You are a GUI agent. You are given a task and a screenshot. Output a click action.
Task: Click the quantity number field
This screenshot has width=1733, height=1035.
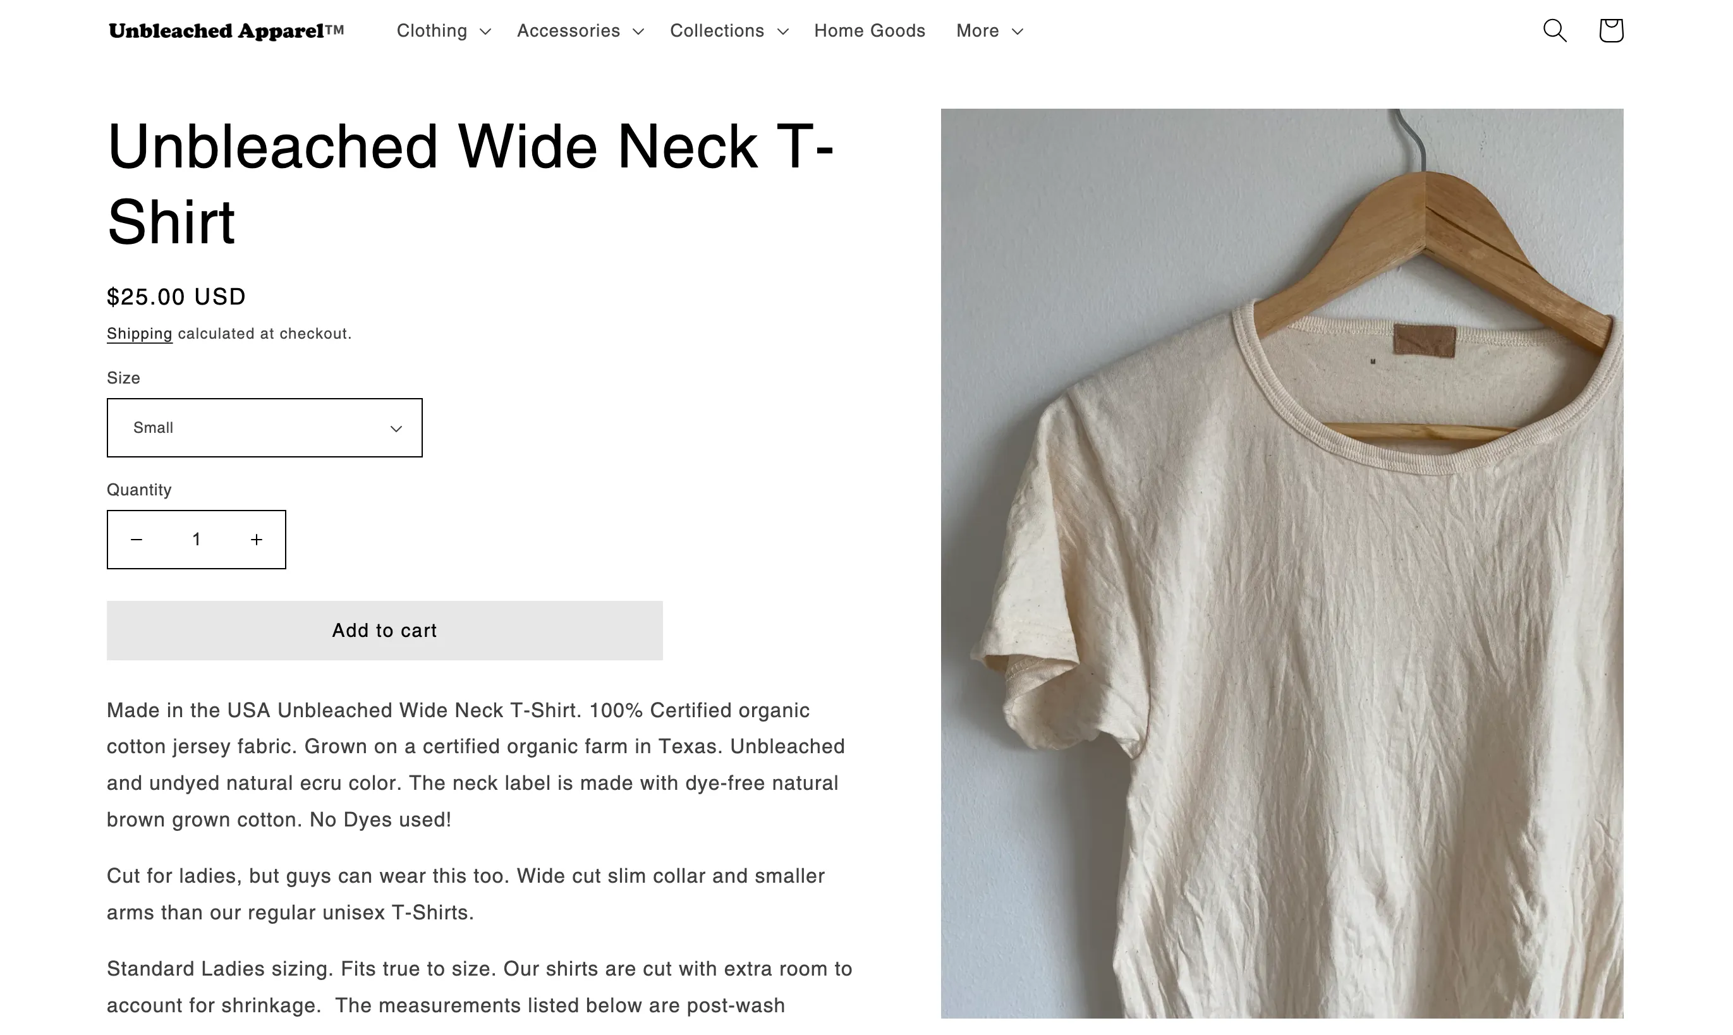(x=197, y=540)
